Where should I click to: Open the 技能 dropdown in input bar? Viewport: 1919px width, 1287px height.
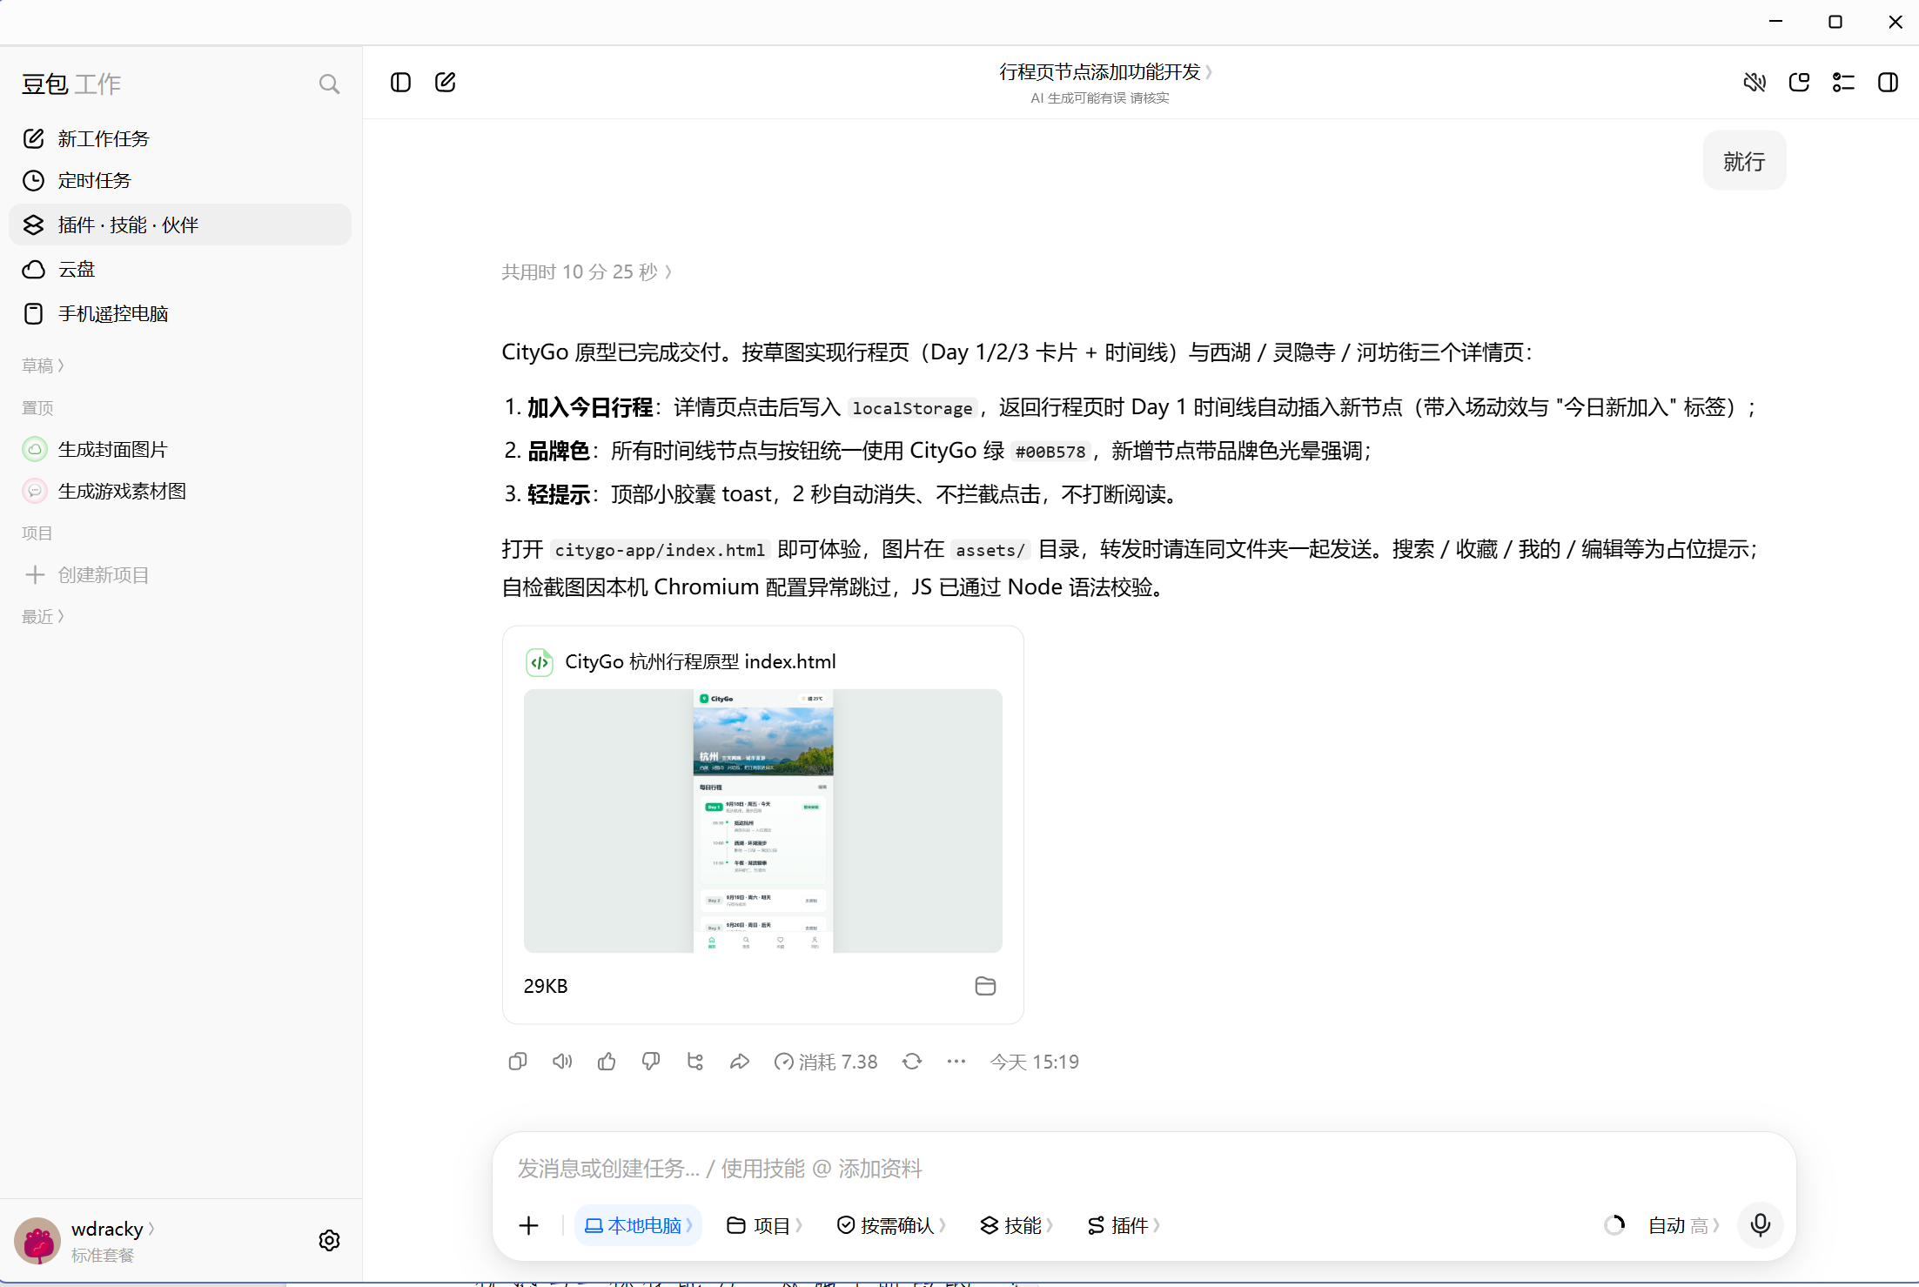click(x=1017, y=1225)
